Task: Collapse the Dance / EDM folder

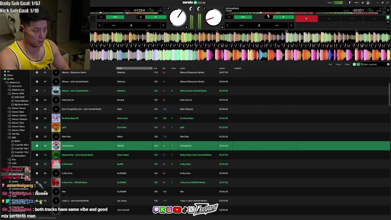Action: pos(7,94)
